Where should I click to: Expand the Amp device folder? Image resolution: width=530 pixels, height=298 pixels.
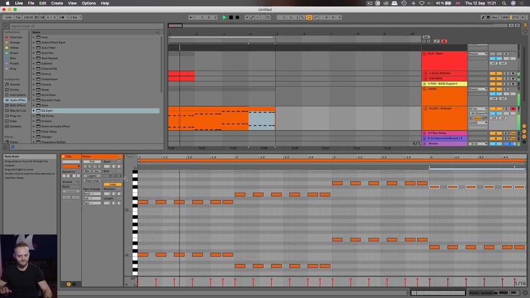[x=34, y=37]
